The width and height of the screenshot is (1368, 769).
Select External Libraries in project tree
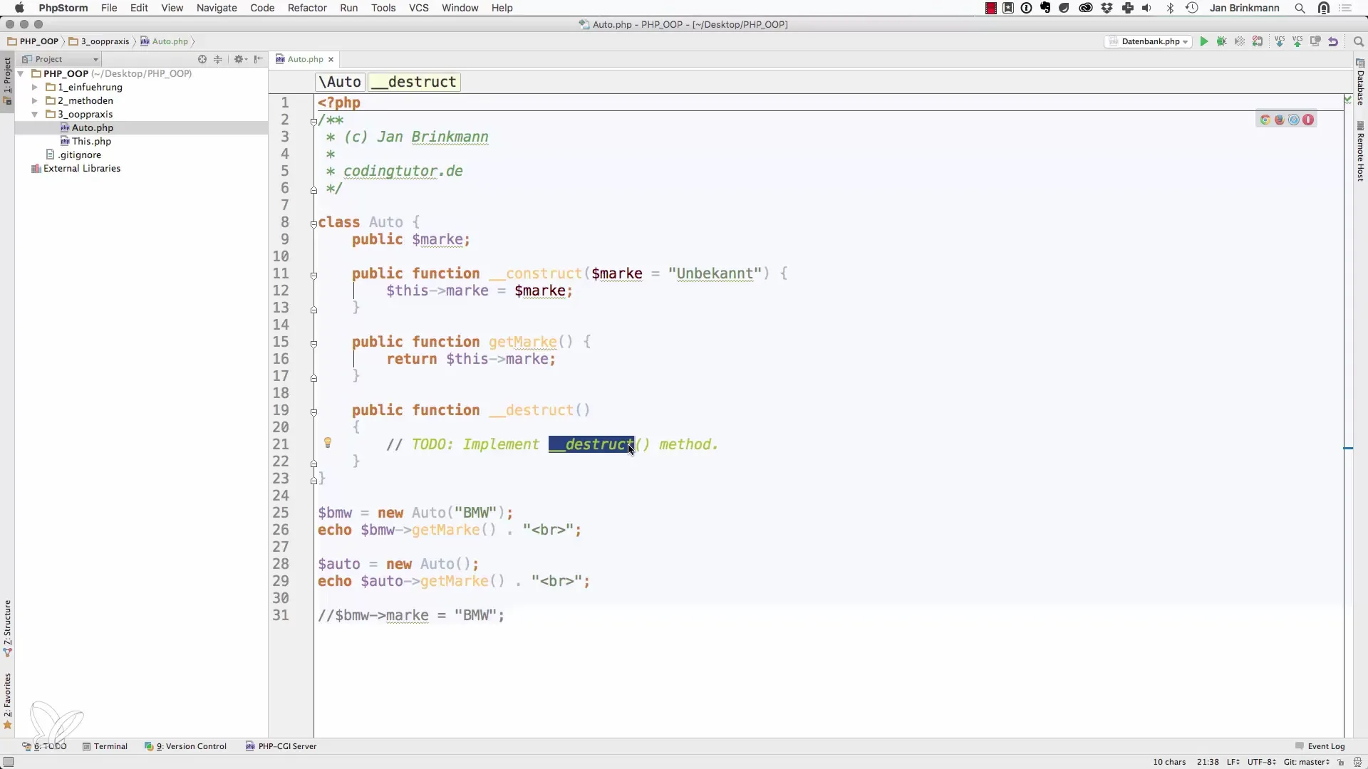coord(76,169)
